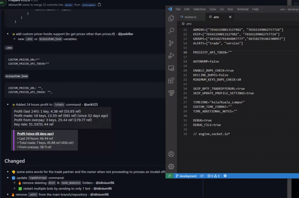Click the DEBUG=true line
This screenshot has height=198, width=299.
pos(202,120)
